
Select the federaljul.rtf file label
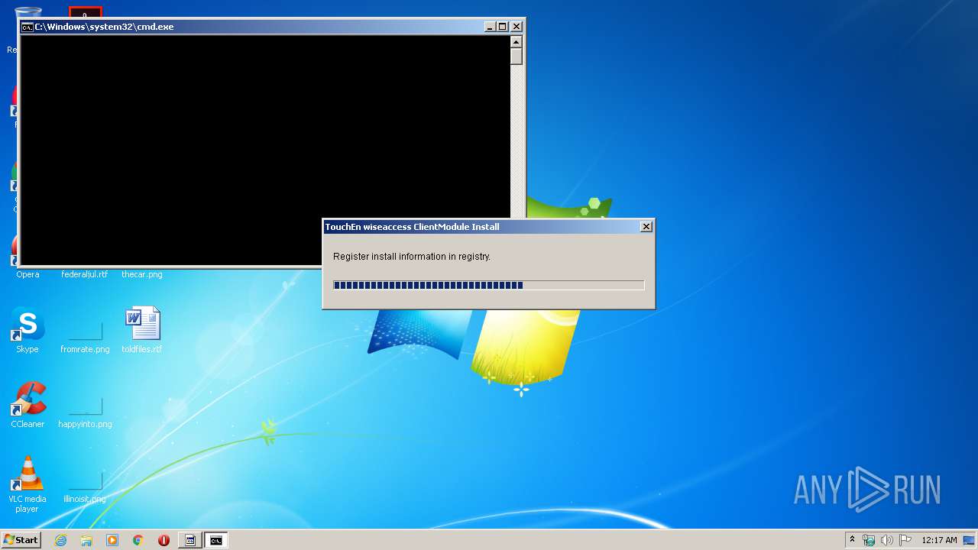click(x=85, y=274)
